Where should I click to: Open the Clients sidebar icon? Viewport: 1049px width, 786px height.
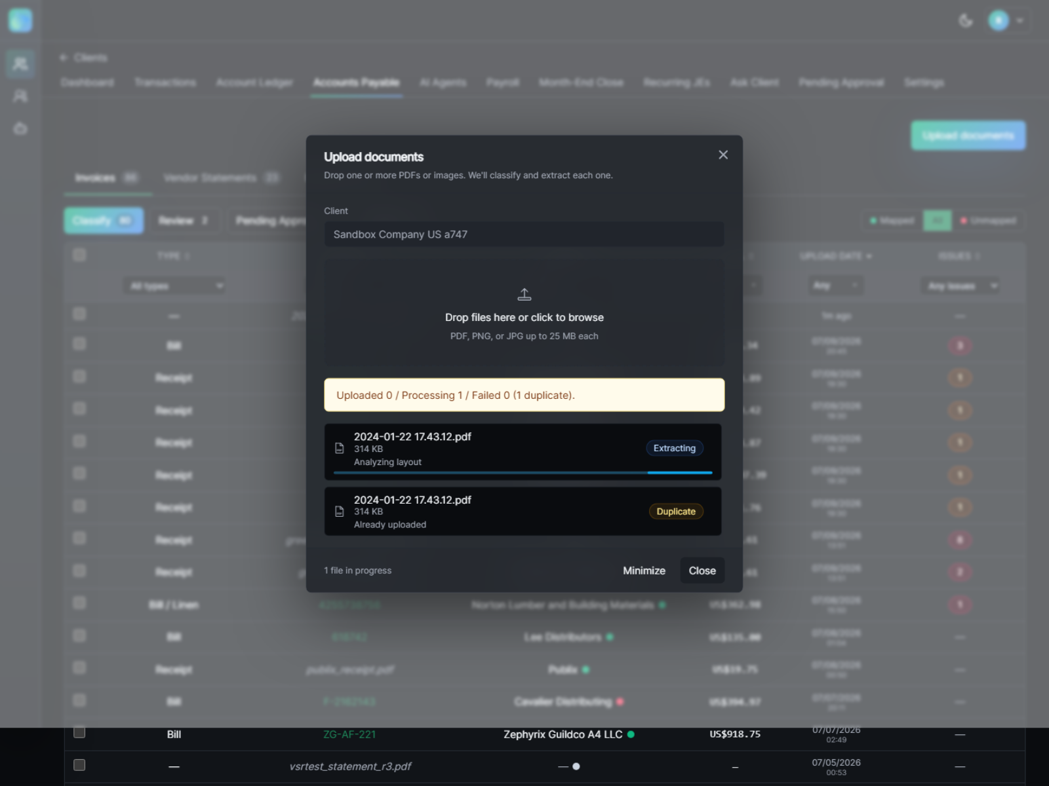[20, 64]
